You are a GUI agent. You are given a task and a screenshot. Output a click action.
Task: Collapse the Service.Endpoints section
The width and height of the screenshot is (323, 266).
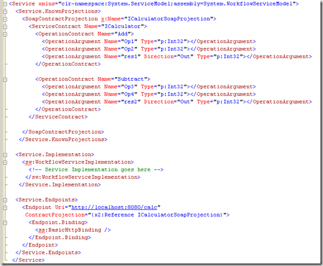(5, 200)
